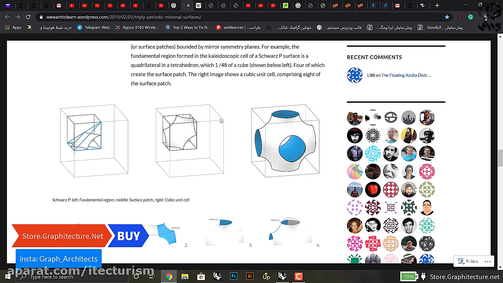Switch to the Wikipedia tab
The image size is (503, 283).
198,6
